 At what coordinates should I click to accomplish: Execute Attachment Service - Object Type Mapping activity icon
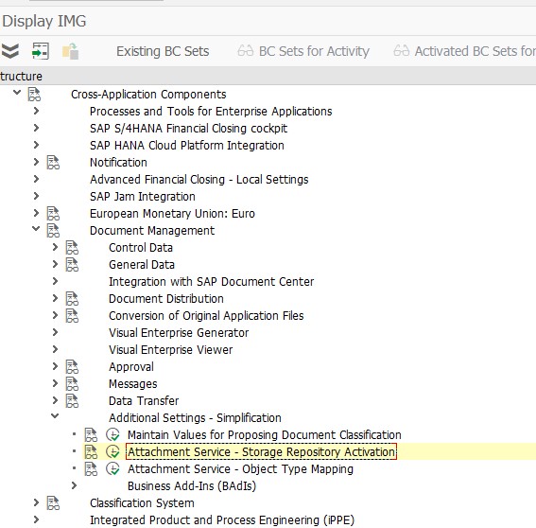click(x=112, y=468)
